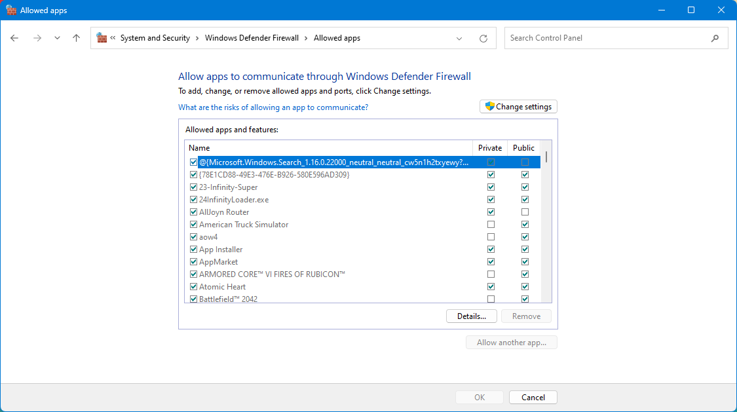Toggle the 24InfinityLoader.exe name checkbox
The height and width of the screenshot is (412, 737).
[193, 200]
